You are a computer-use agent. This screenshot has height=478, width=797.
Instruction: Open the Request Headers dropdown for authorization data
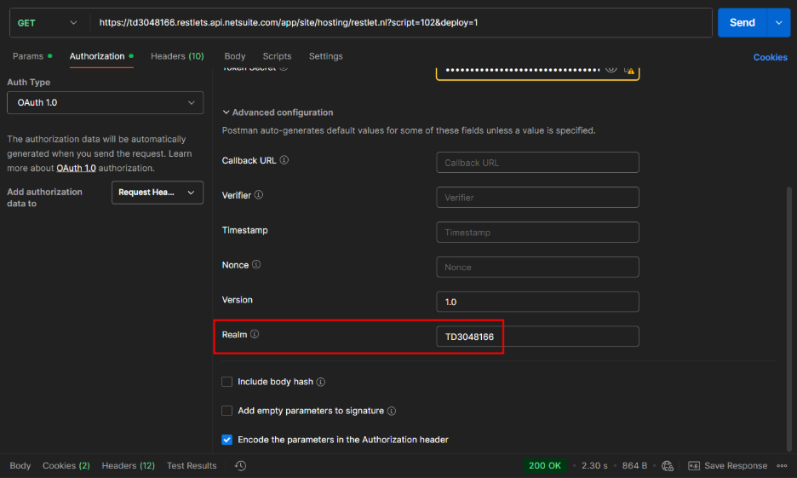(x=157, y=193)
